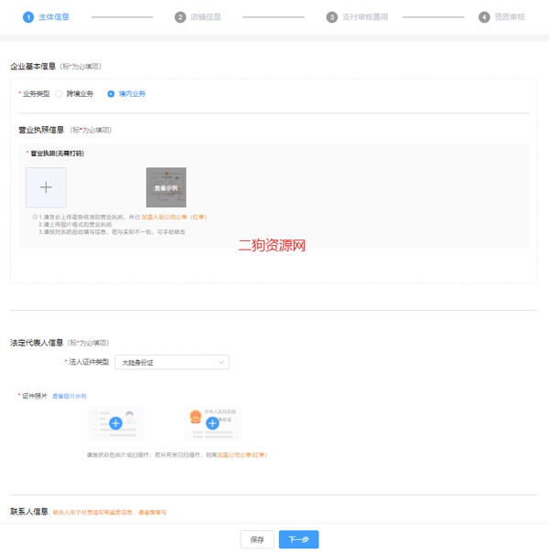Upload ID card national emblem side via plus
This screenshot has width=549, height=552.
pos(212,423)
